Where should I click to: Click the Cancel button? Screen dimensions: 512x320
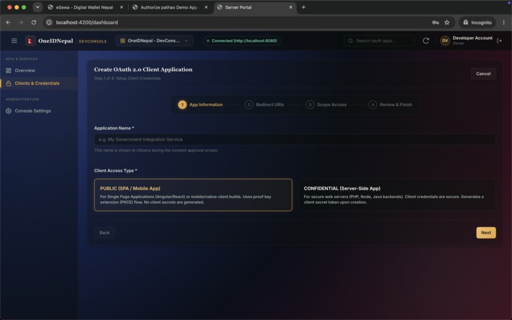coord(483,74)
